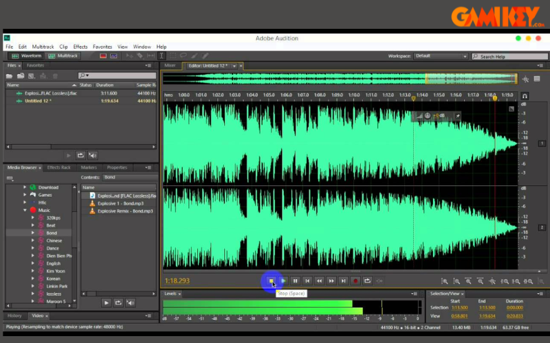The height and width of the screenshot is (343, 550).
Task: Expand the Linkin Park folder
Action: coord(33,286)
